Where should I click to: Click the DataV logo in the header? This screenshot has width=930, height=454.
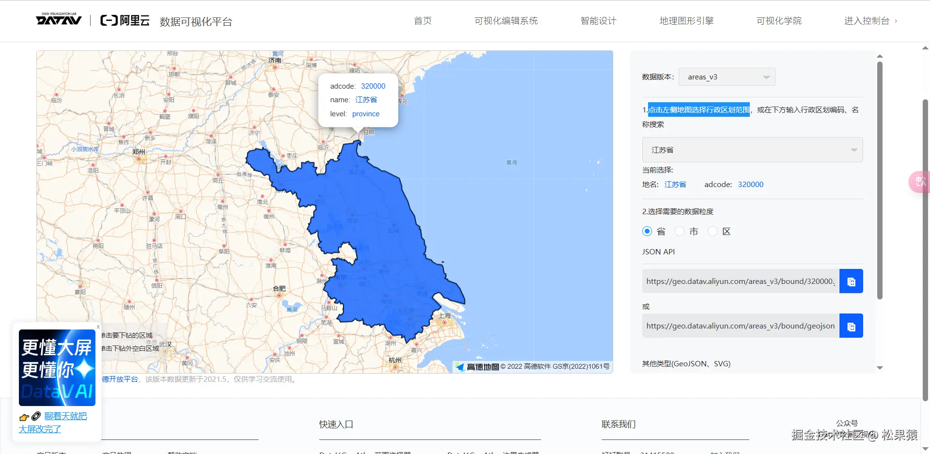pos(59,19)
